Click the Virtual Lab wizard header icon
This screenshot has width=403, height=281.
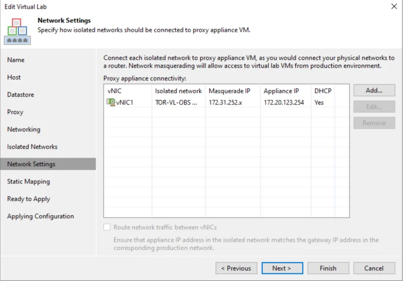[x=17, y=31]
